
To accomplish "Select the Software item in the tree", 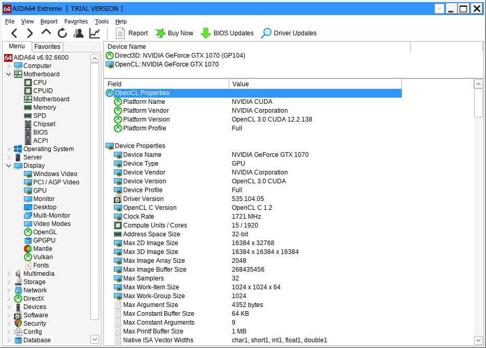I will (31, 315).
